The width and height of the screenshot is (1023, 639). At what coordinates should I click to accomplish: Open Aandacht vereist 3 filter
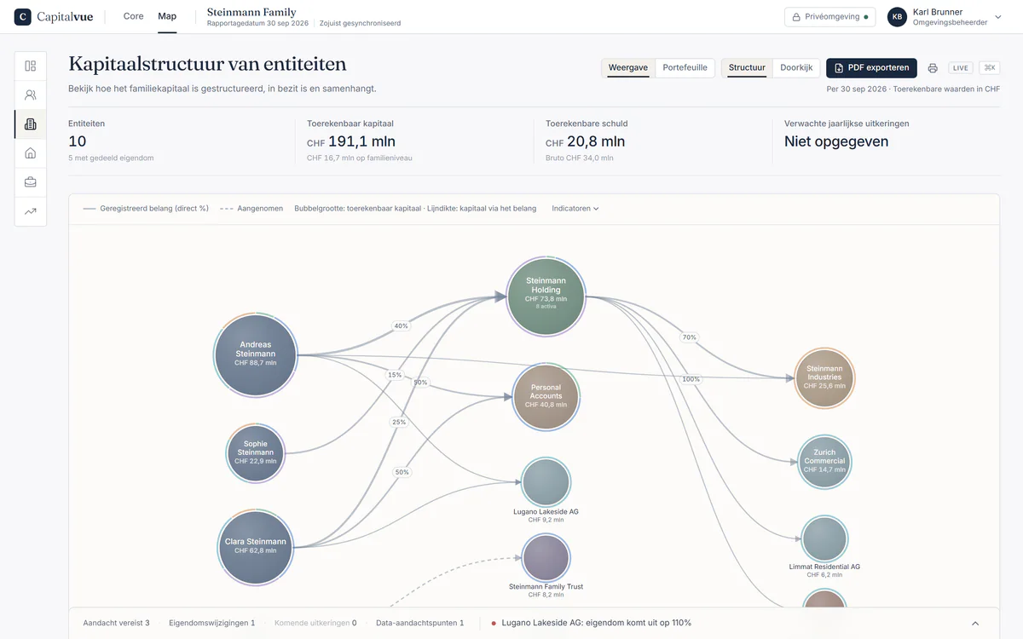pos(116,624)
